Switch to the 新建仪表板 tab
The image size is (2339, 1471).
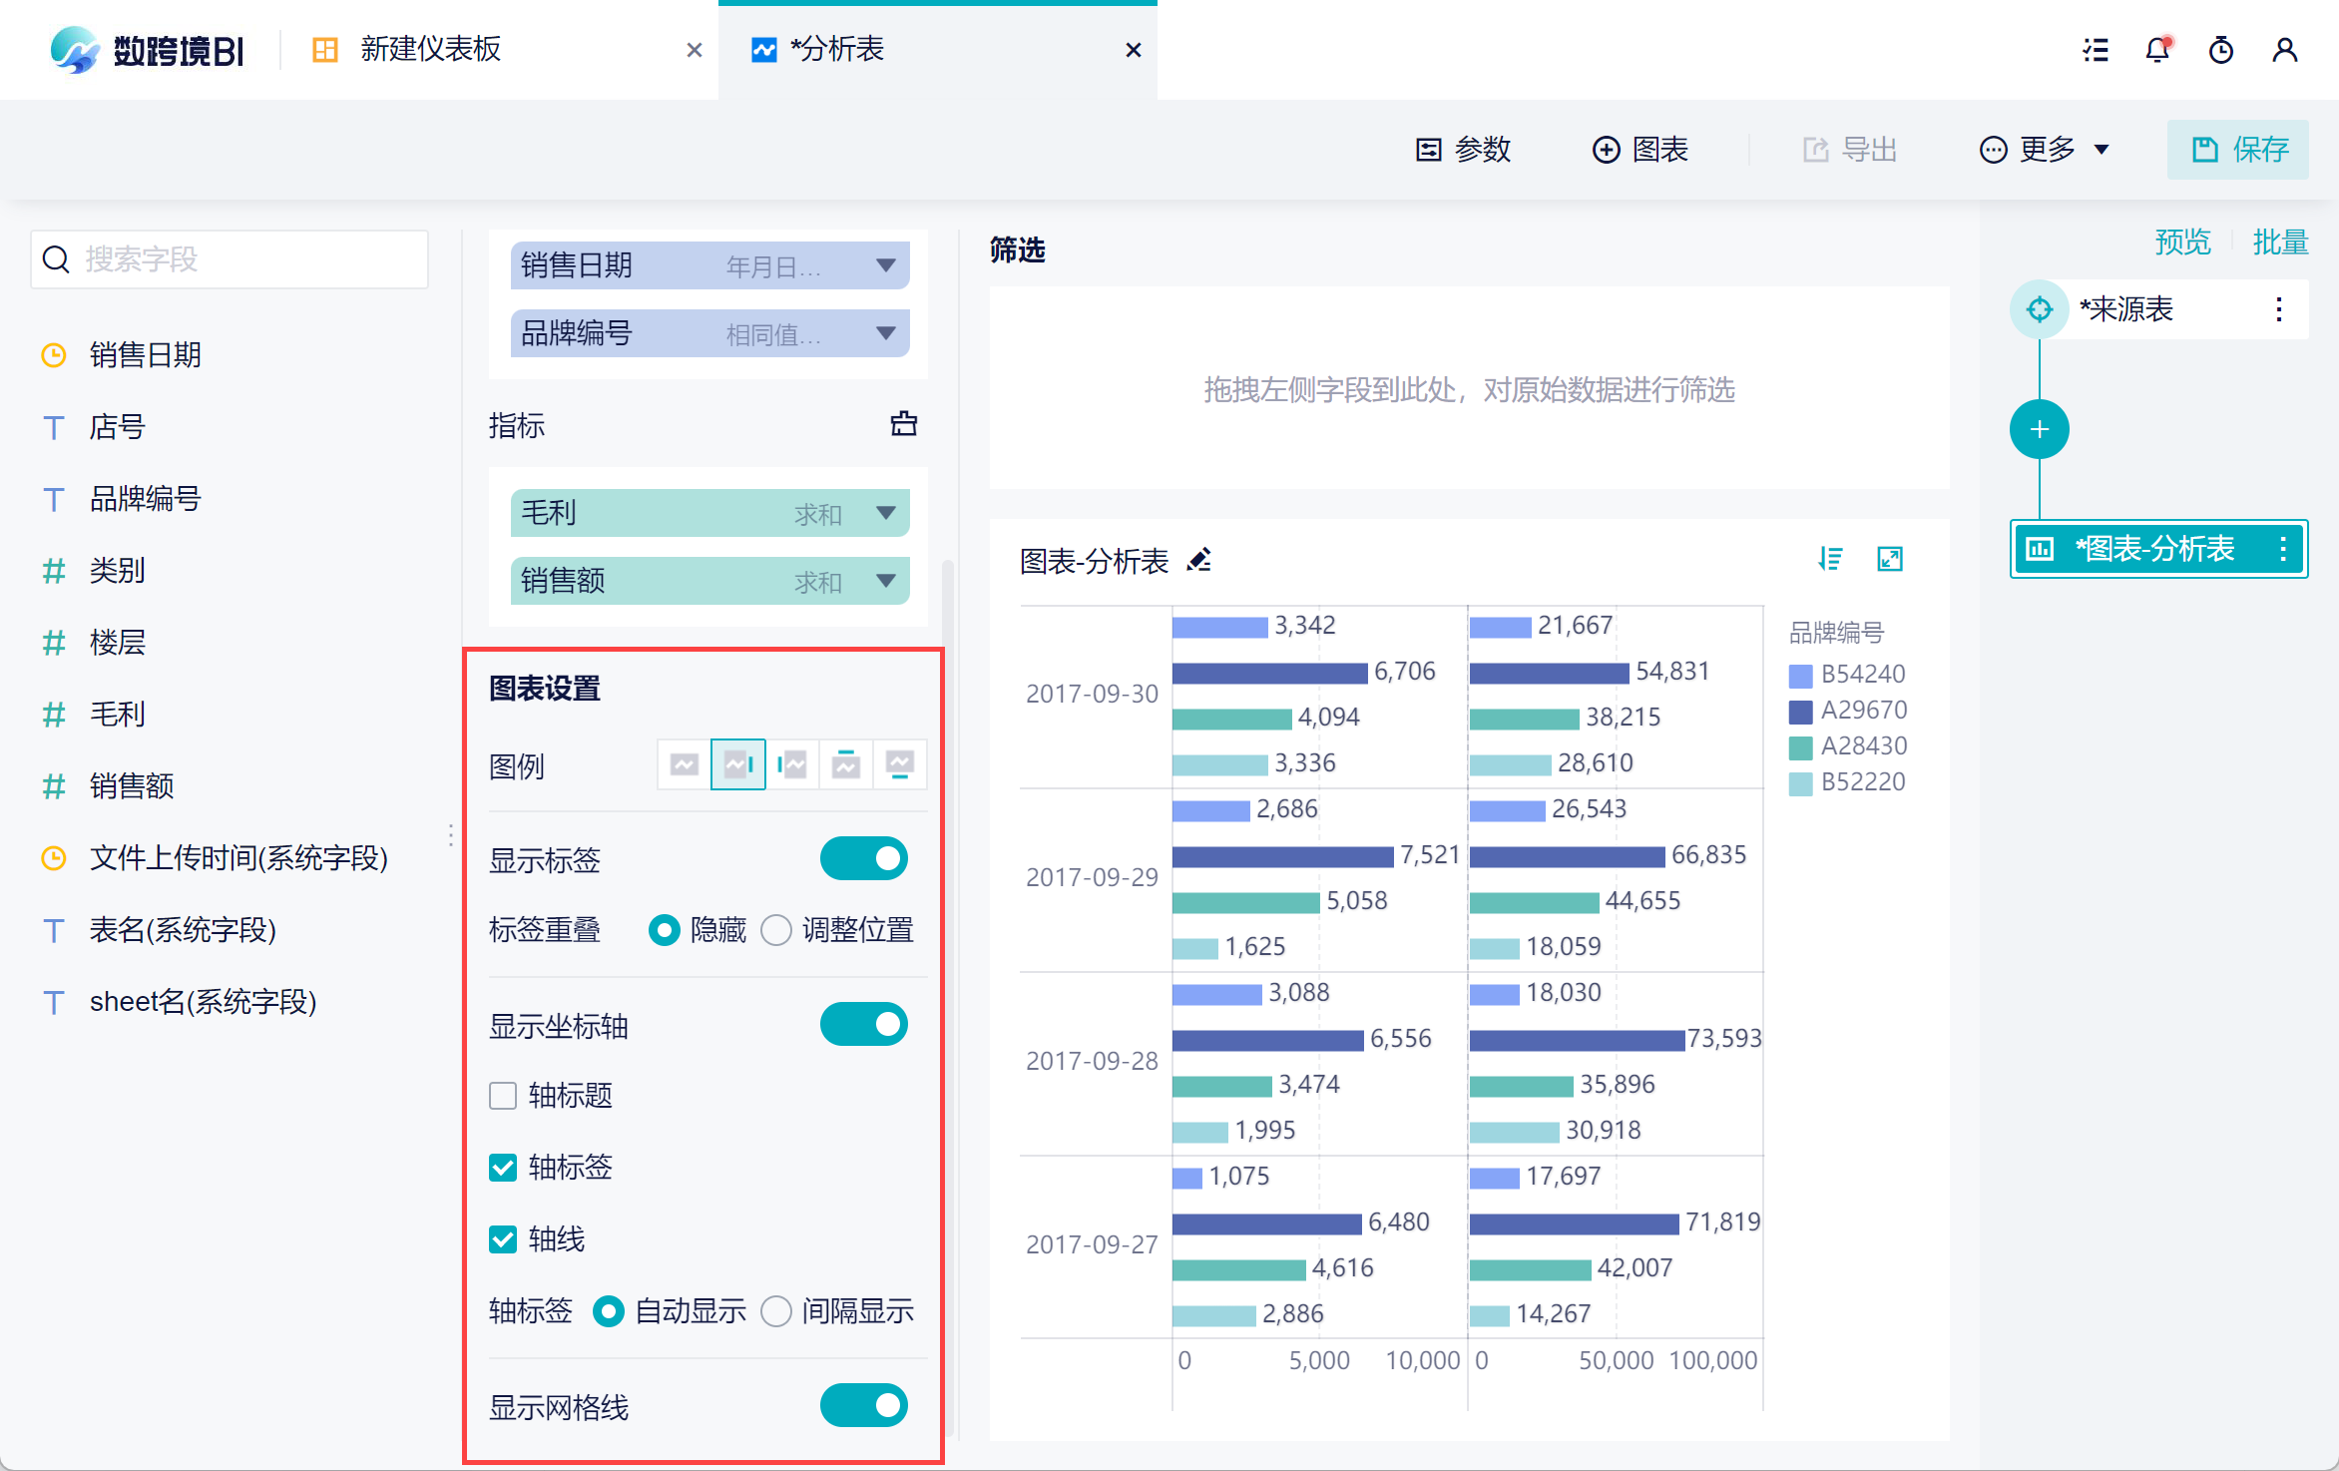point(429,50)
